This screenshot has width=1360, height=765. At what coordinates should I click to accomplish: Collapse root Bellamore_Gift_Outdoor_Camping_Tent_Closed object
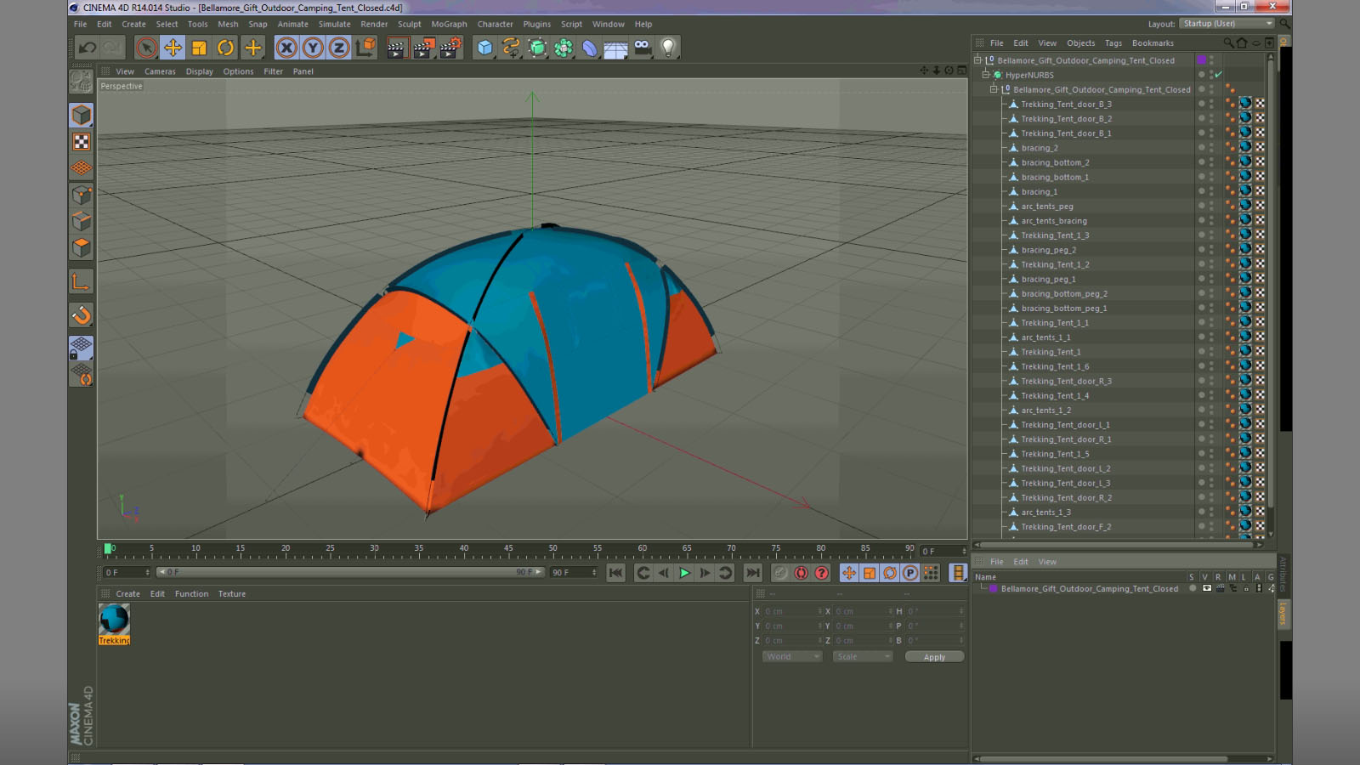point(977,60)
